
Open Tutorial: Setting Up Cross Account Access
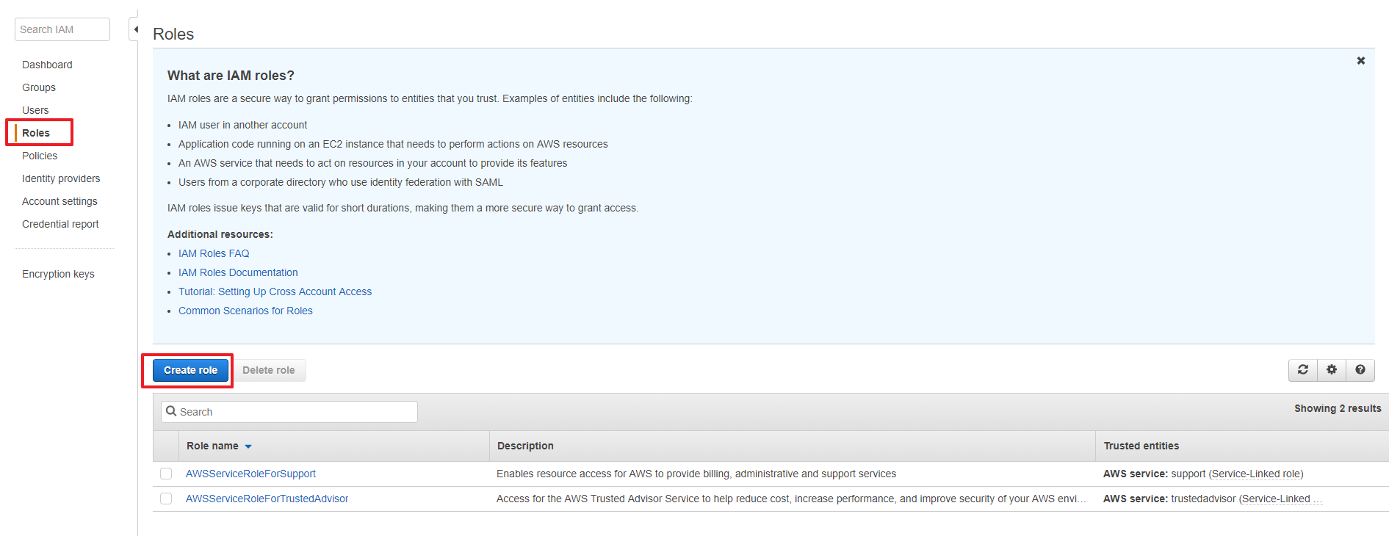click(x=275, y=291)
